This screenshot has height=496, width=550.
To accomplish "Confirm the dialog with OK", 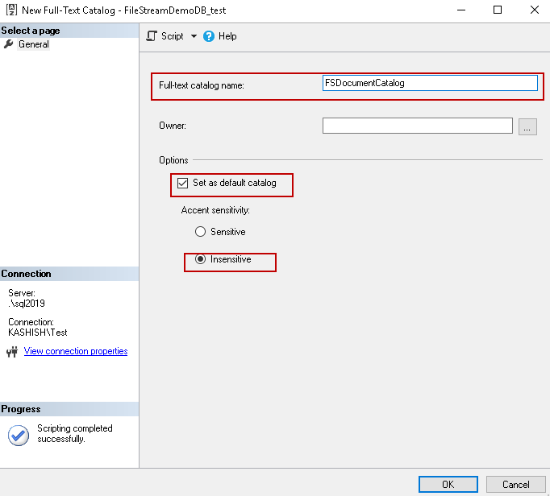I will click(448, 484).
